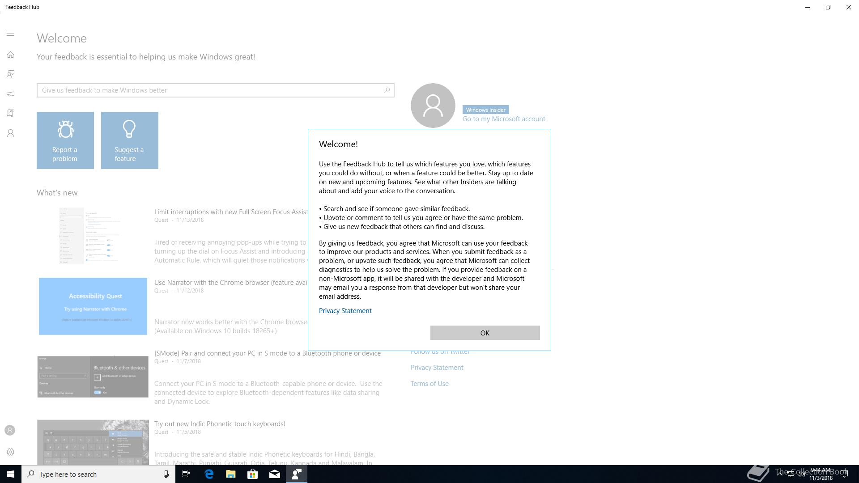This screenshot has width=859, height=483.
Task: Open the Action Center notifications icon
Action: coord(845,474)
